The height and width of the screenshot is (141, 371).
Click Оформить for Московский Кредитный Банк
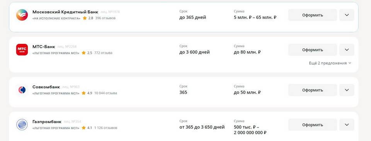(312, 15)
